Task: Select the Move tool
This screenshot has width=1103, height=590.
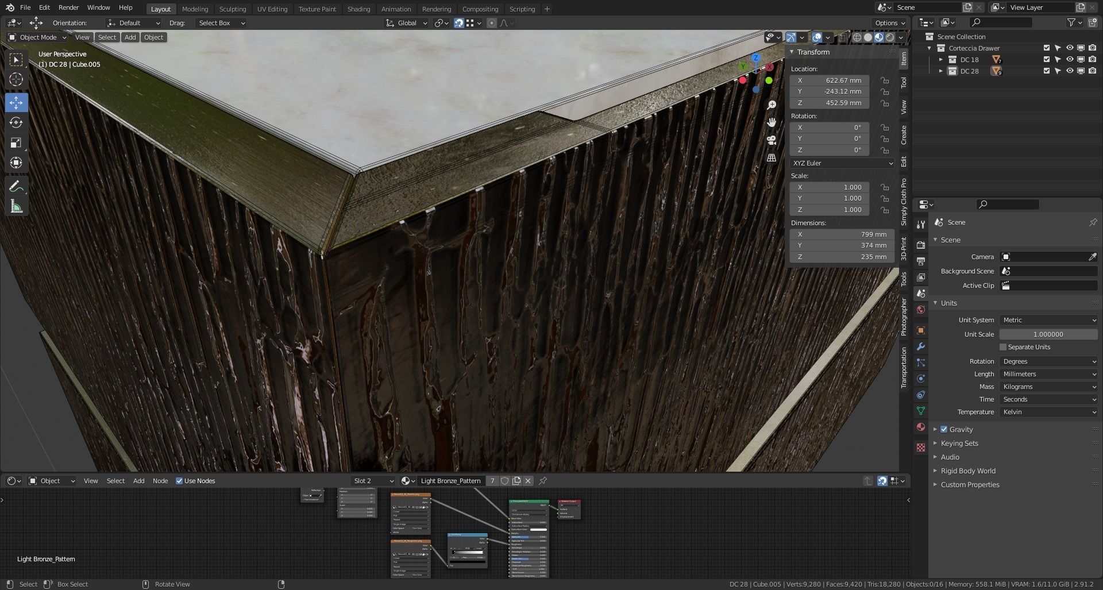Action: [x=16, y=103]
